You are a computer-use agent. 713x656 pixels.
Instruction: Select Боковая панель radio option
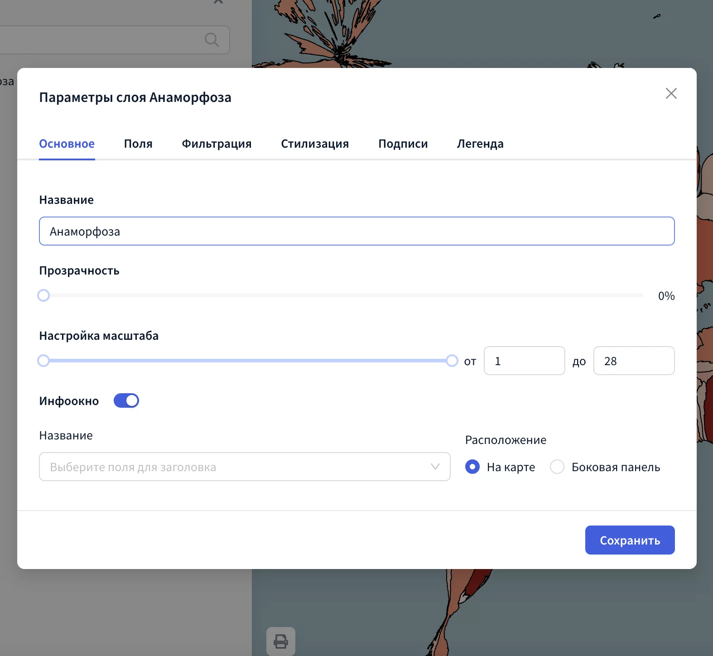[x=557, y=467]
